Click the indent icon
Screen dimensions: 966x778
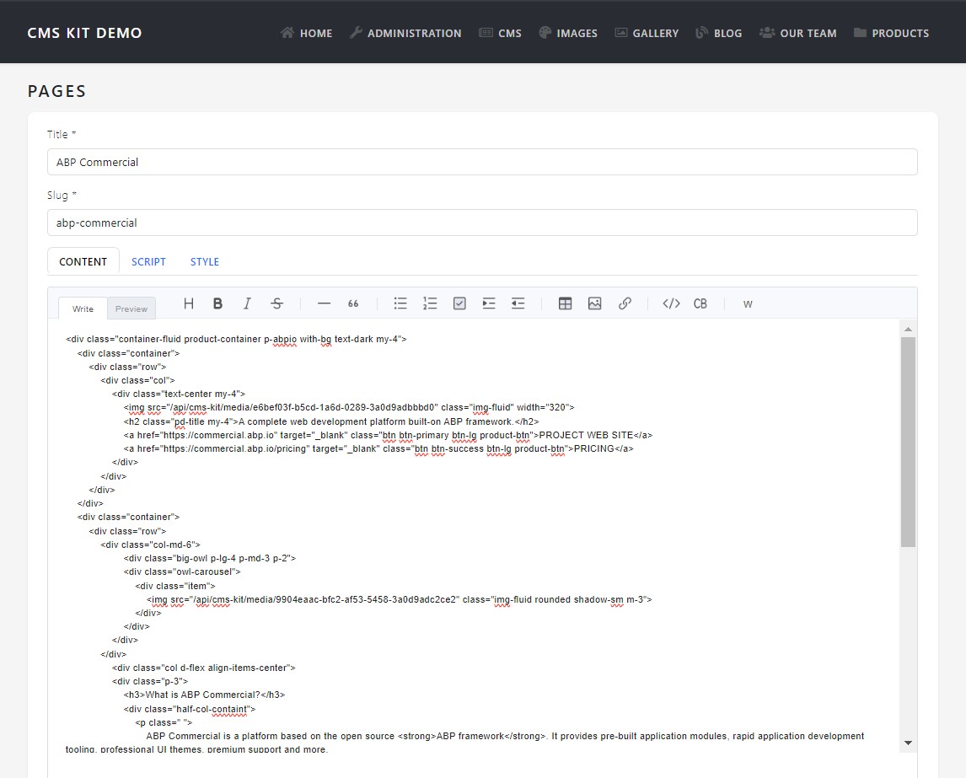tap(489, 303)
